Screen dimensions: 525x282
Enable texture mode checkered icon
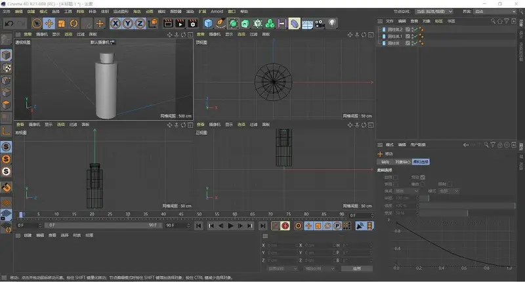click(7, 68)
